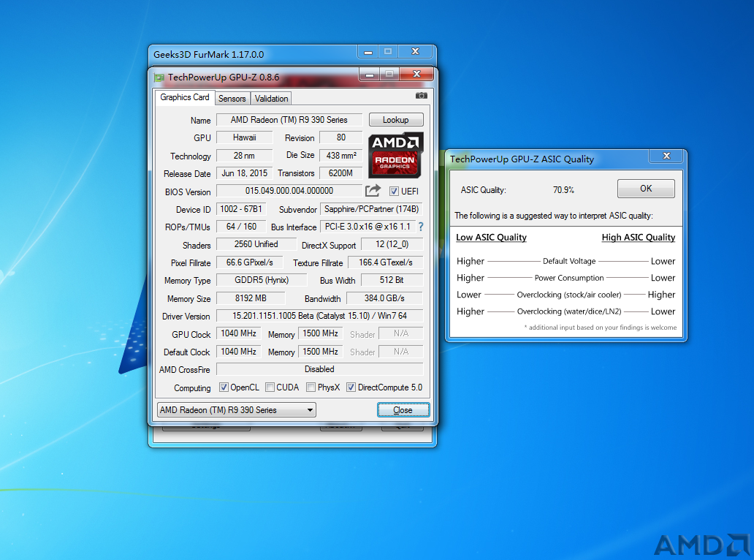Click the GPU Clock field 1040 MHz

[238, 333]
